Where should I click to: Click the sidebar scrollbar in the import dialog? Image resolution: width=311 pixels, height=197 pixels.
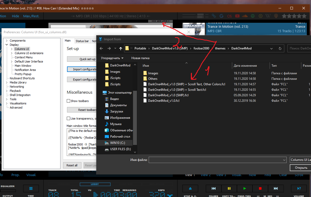click(x=135, y=118)
